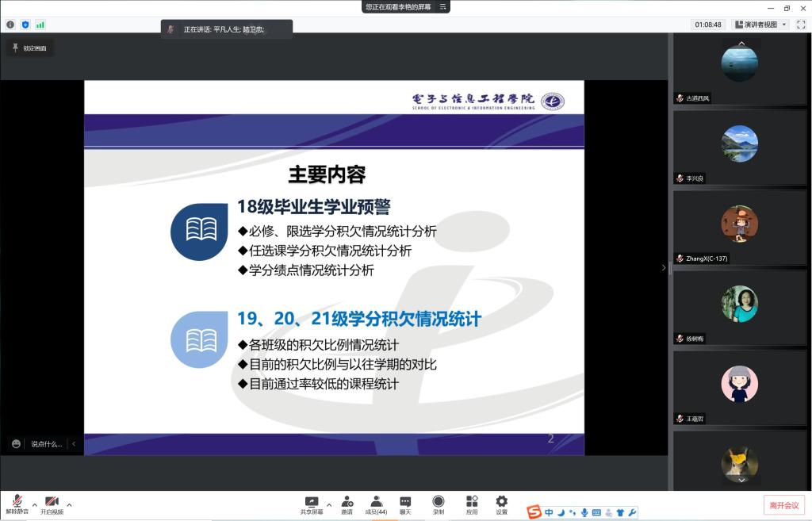Select participant 李兴良's video thumbnail
The height and width of the screenshot is (521, 812).
739,147
